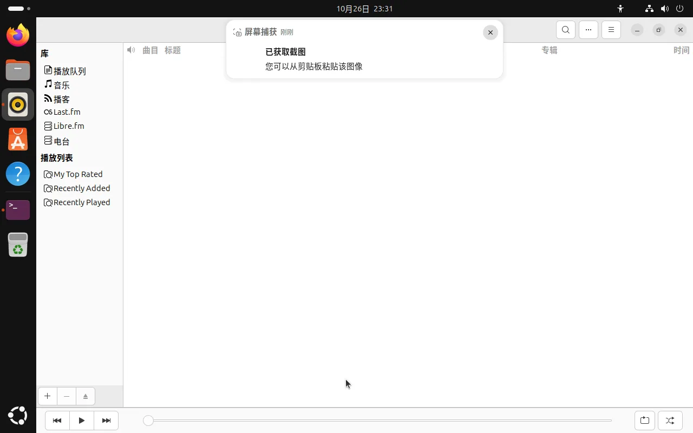The width and height of the screenshot is (693, 433).
Task: Start playback with the play button
Action: point(82,421)
